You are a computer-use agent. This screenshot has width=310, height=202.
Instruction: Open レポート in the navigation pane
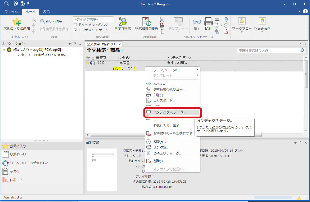click(16, 180)
